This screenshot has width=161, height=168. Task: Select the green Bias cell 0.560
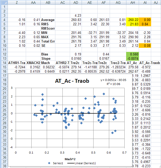[x=132, y=54]
